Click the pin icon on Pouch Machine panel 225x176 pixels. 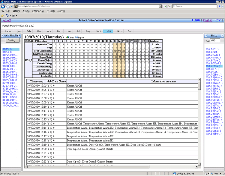[19, 35]
